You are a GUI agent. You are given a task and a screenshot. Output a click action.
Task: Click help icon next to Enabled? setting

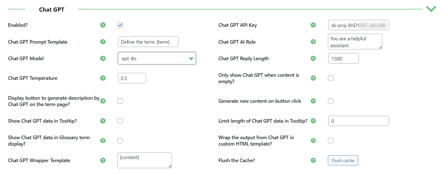[x=103, y=25]
